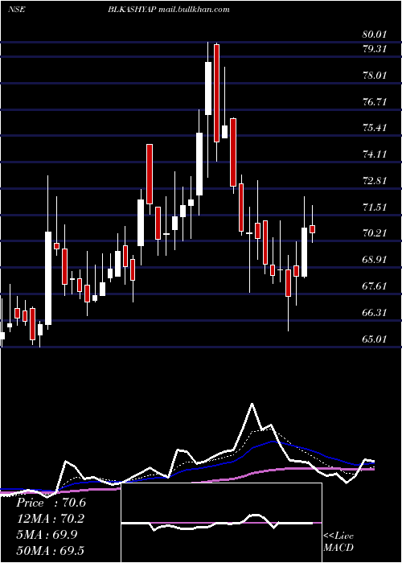Click the 71.51 price axis label
This screenshot has height=563, width=402.
click(375, 208)
